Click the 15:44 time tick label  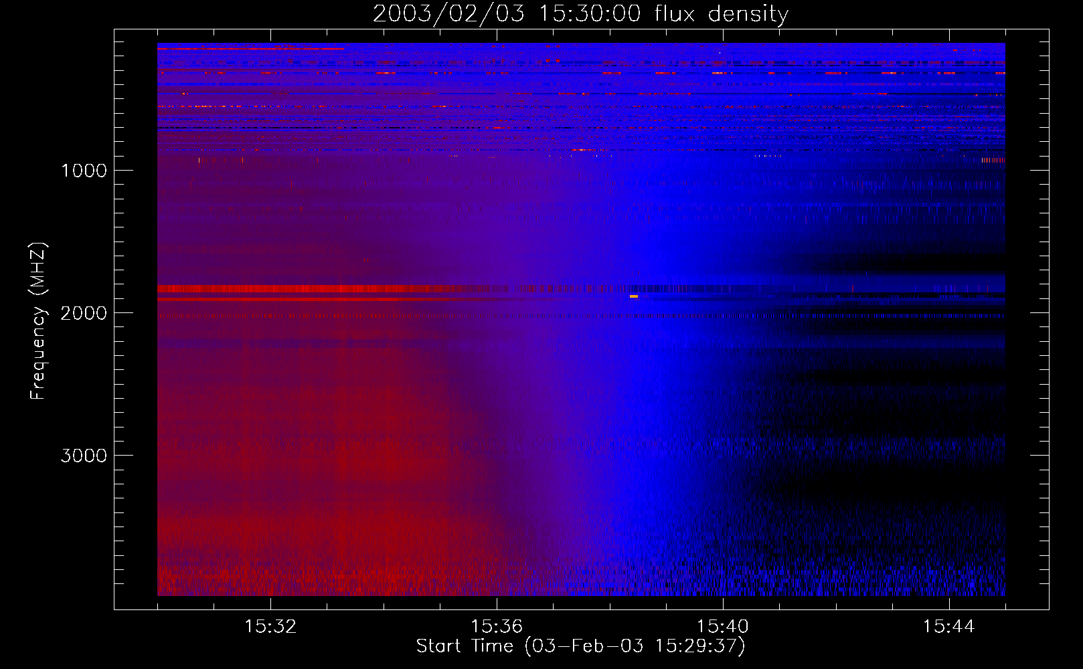(x=949, y=627)
